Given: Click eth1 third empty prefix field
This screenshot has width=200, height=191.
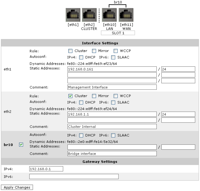Looking at the screenshot, I should [178, 81].
